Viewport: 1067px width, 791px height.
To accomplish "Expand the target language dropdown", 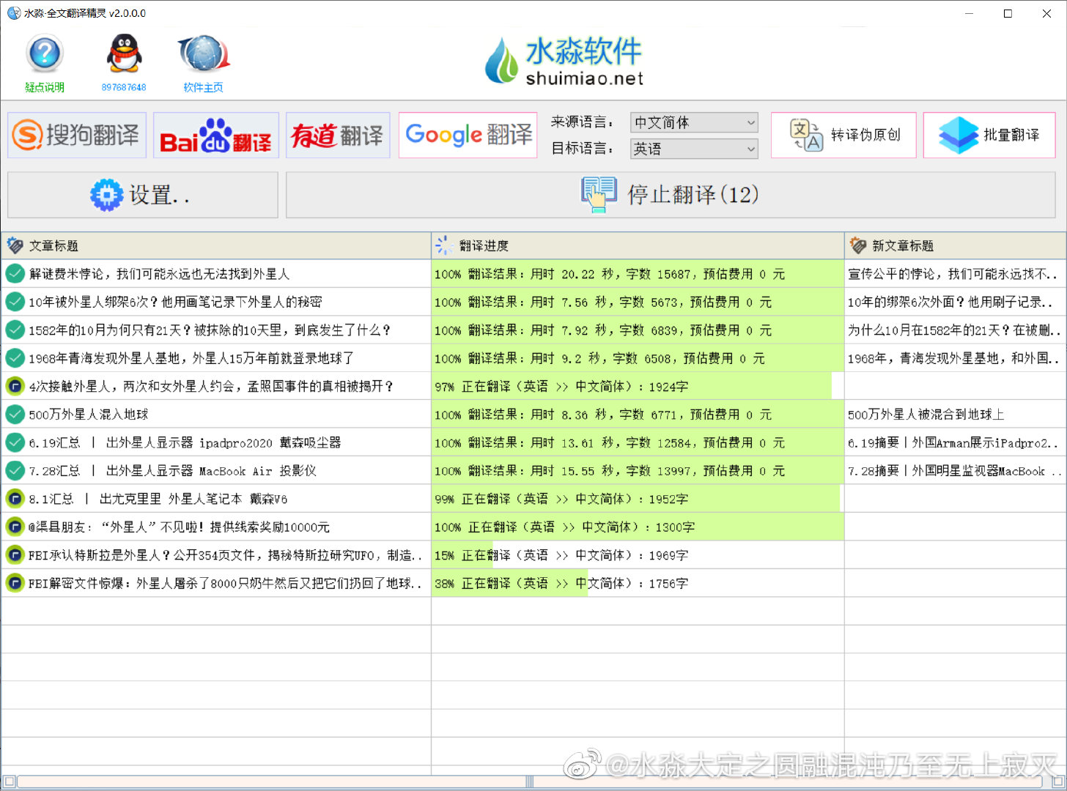I will pos(693,149).
